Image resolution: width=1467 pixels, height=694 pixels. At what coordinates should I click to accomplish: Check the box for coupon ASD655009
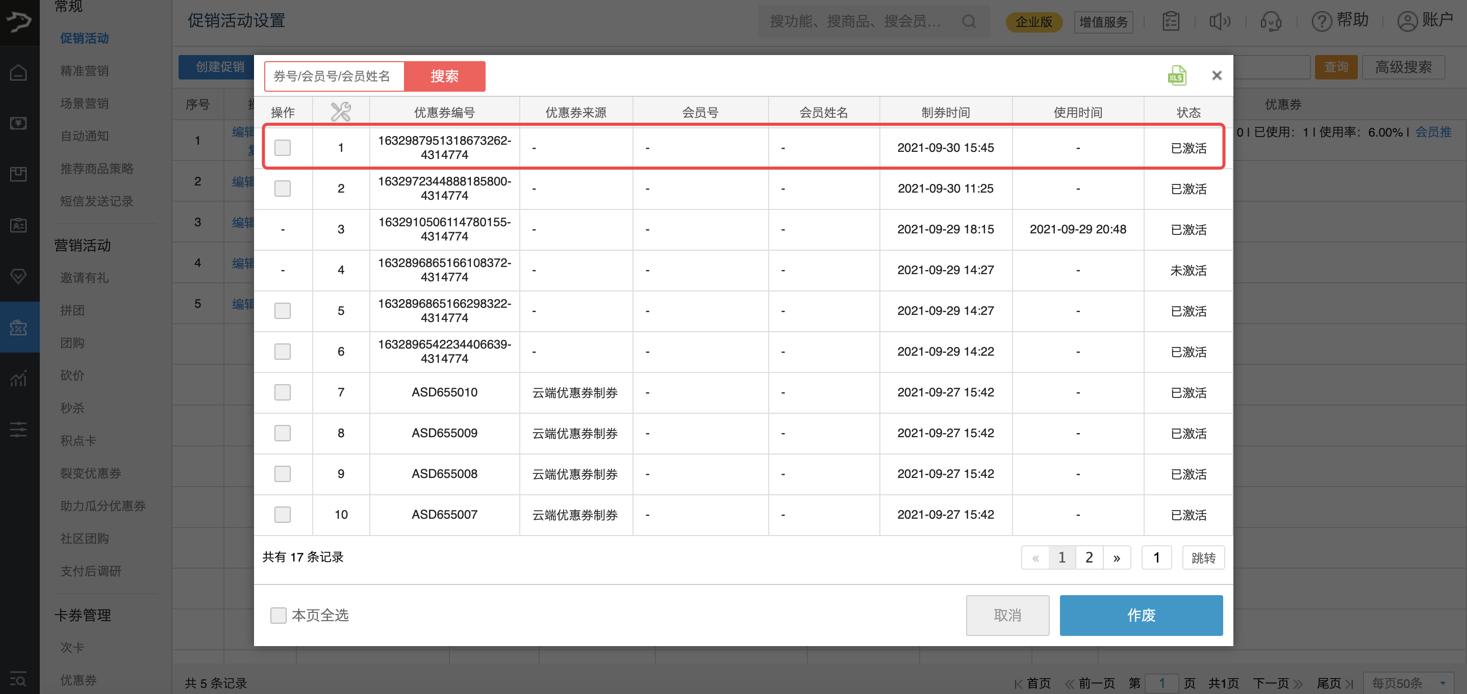point(283,433)
